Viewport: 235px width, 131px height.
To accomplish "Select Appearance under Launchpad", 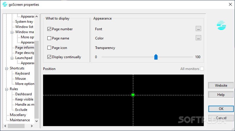I will 27,63.
